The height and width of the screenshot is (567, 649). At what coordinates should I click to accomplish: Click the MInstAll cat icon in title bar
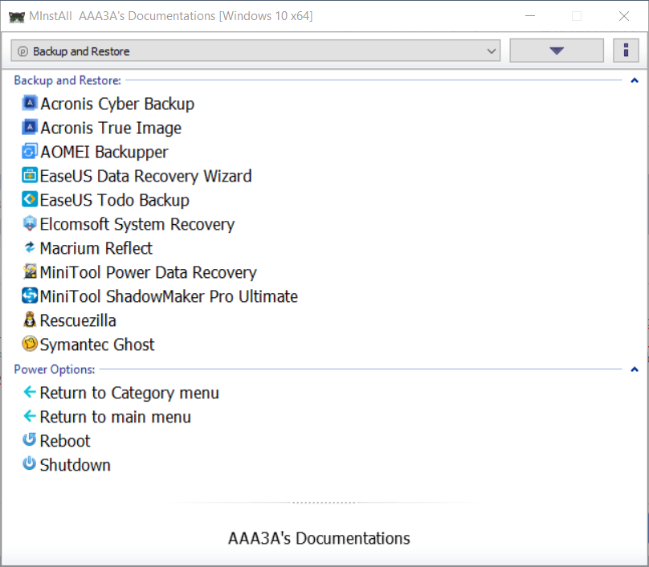[x=17, y=17]
